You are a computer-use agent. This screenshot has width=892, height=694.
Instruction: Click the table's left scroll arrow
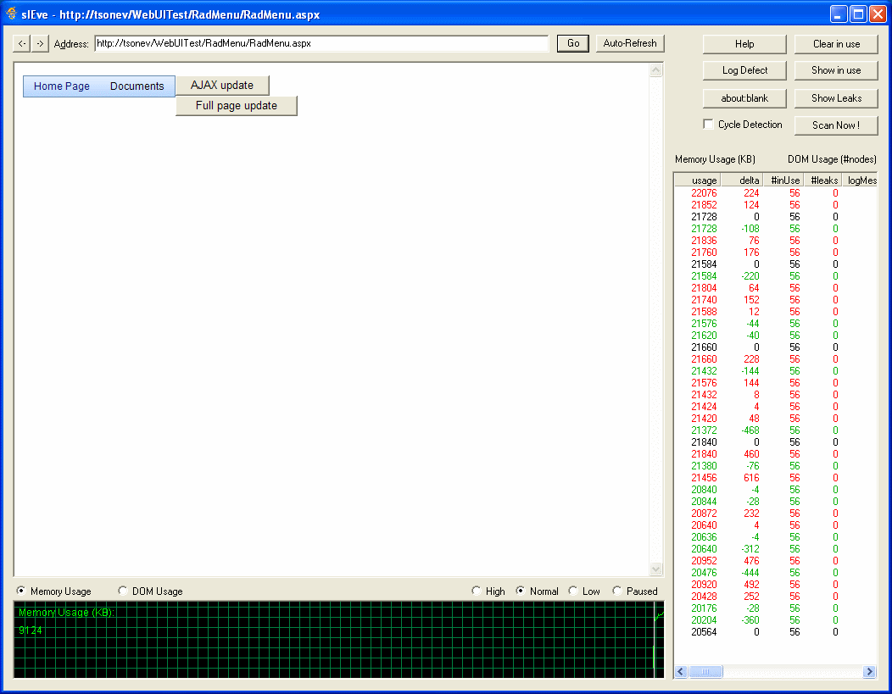coord(681,671)
